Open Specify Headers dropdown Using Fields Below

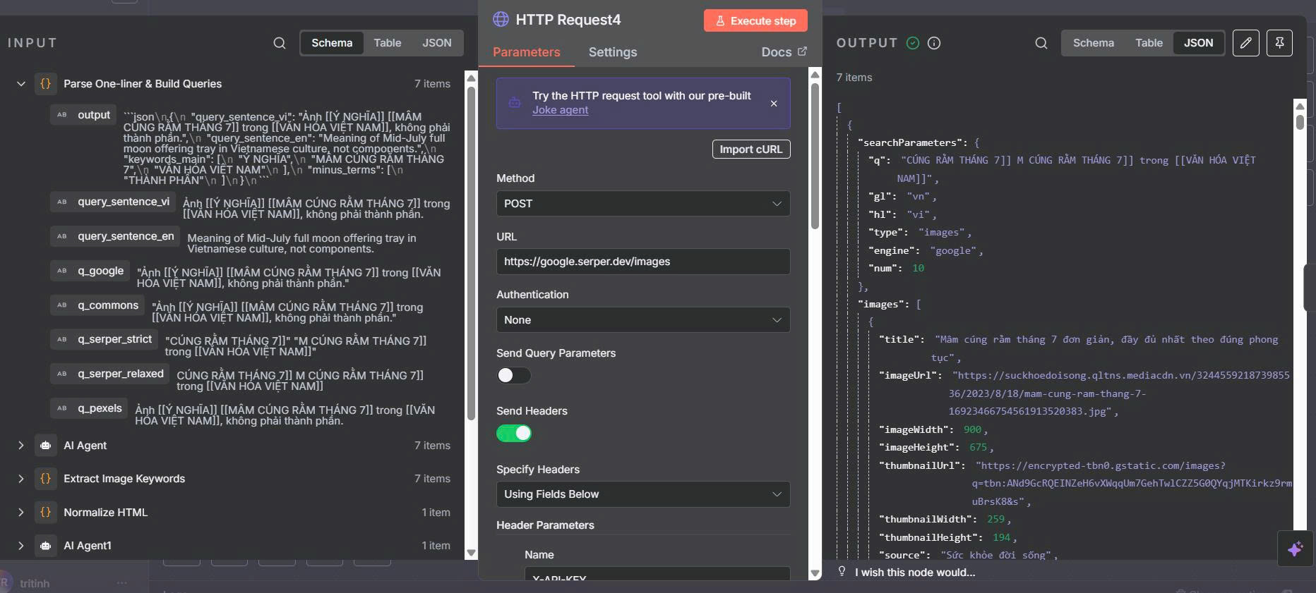coord(642,494)
